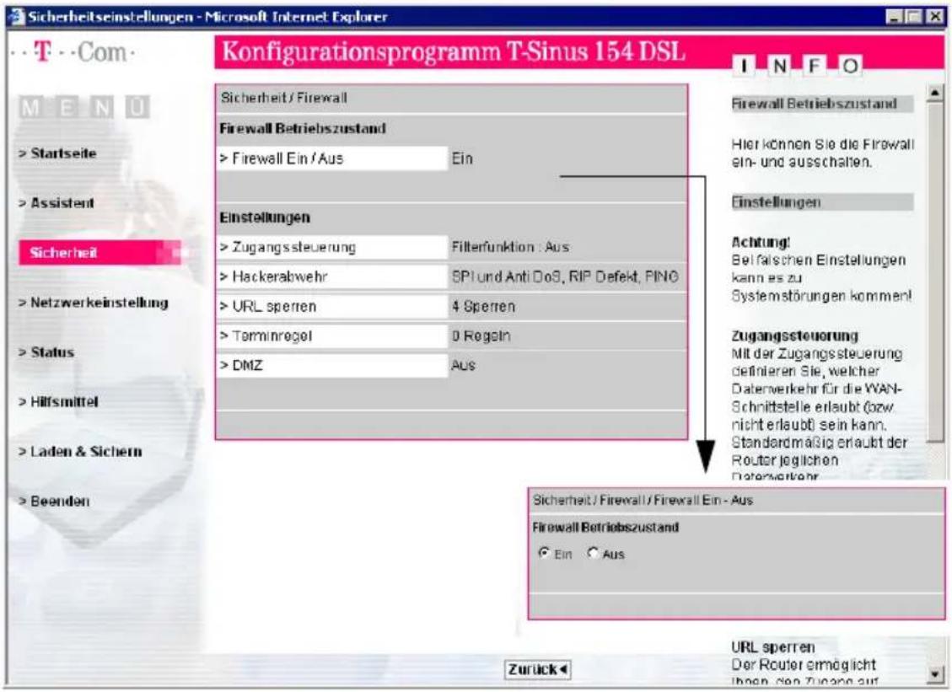
Task: Click the 'Filterfunktion : Aus' value
Action: pyautogui.click(x=511, y=247)
